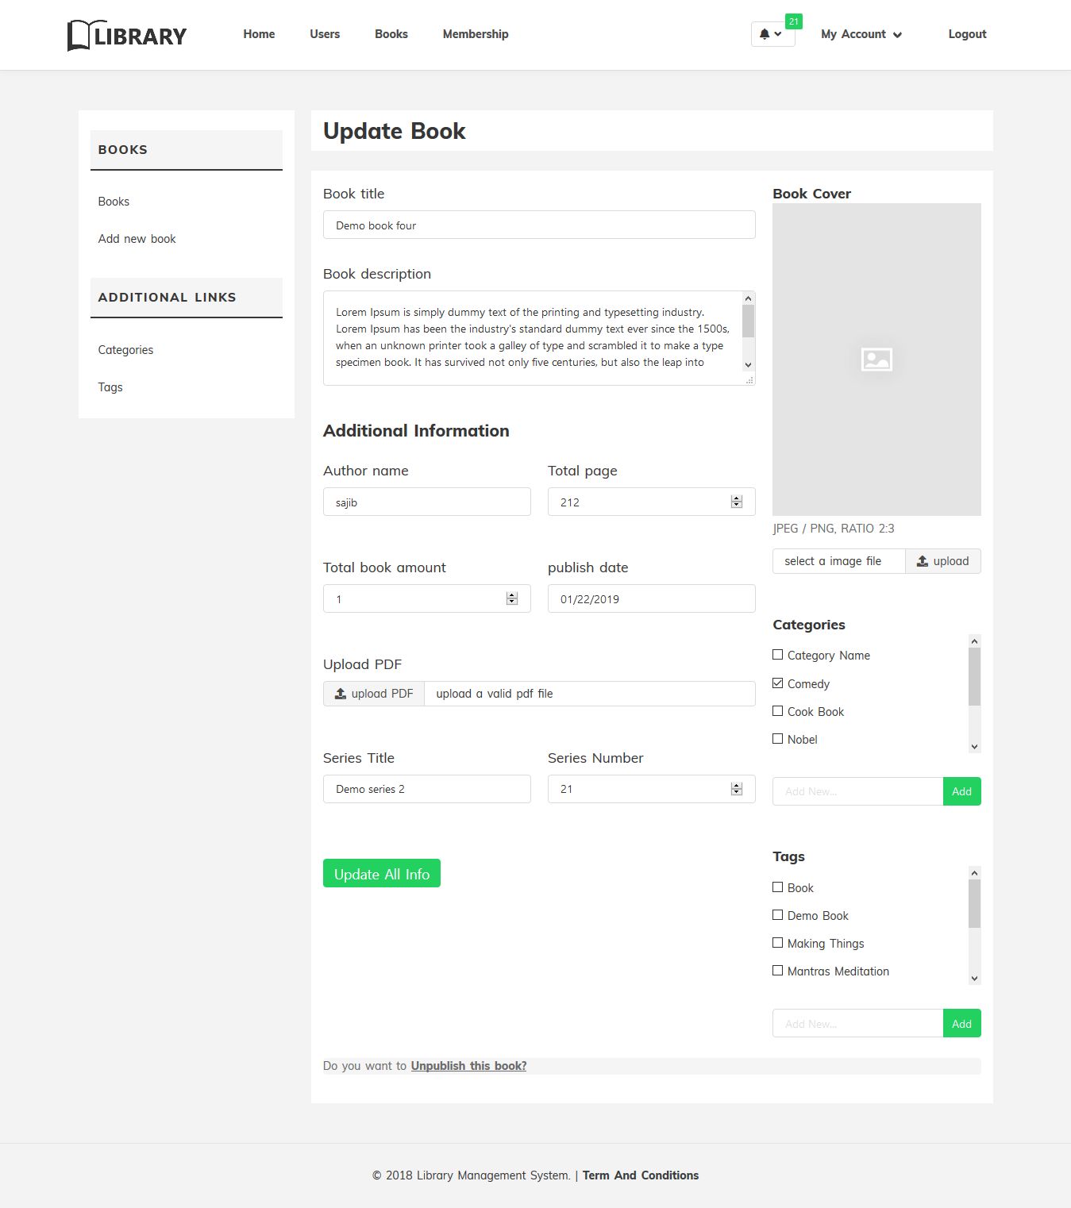
Task: Click the Update All Info button
Action: tap(382, 874)
